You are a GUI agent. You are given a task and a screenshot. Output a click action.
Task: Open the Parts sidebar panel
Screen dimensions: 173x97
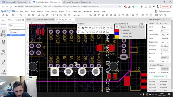click(4, 62)
